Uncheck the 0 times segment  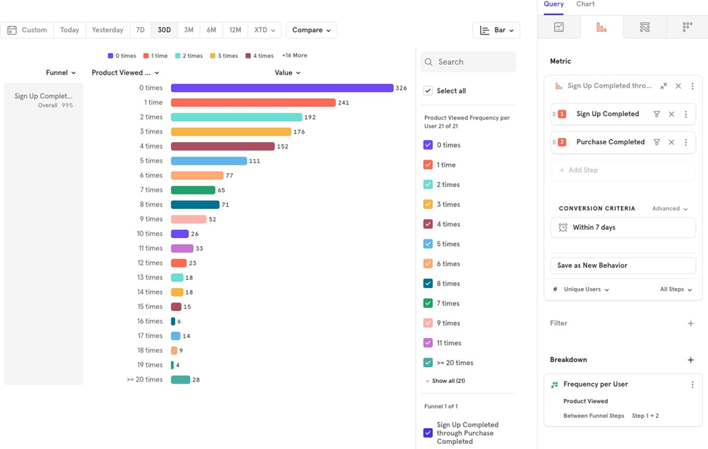(428, 145)
